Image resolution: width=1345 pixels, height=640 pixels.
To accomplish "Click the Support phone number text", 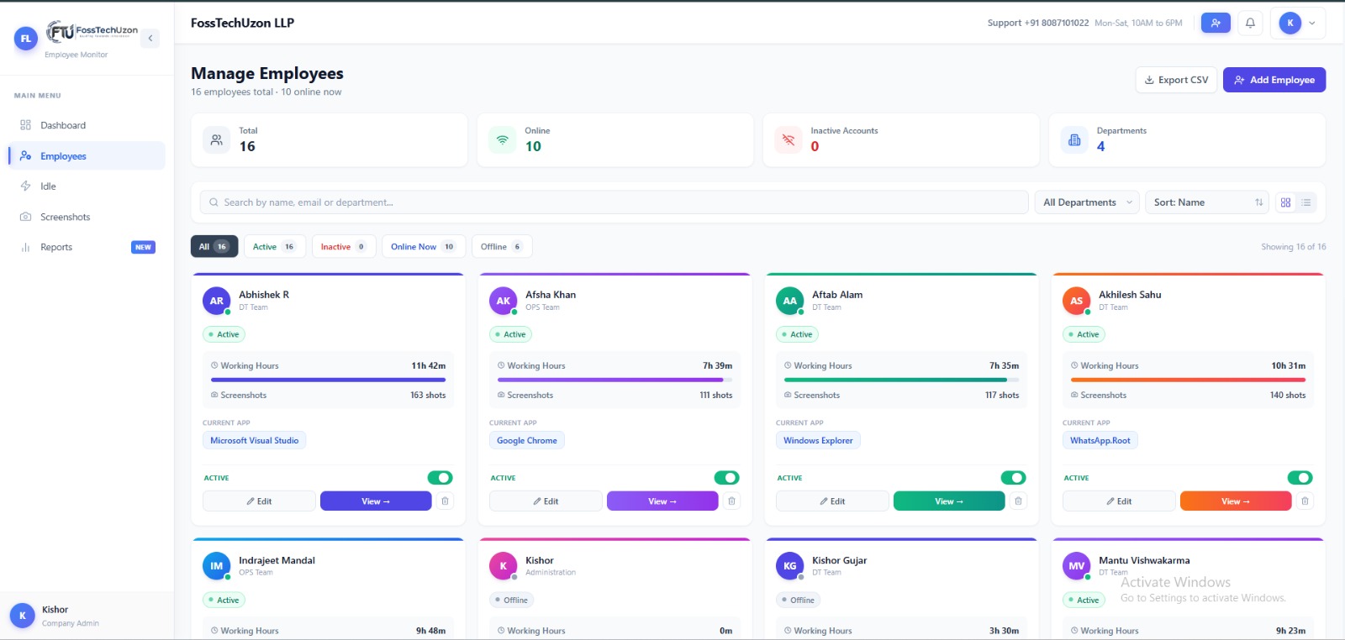I will [x=1038, y=24].
